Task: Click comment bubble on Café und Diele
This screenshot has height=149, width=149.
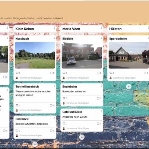Action: [98, 124]
